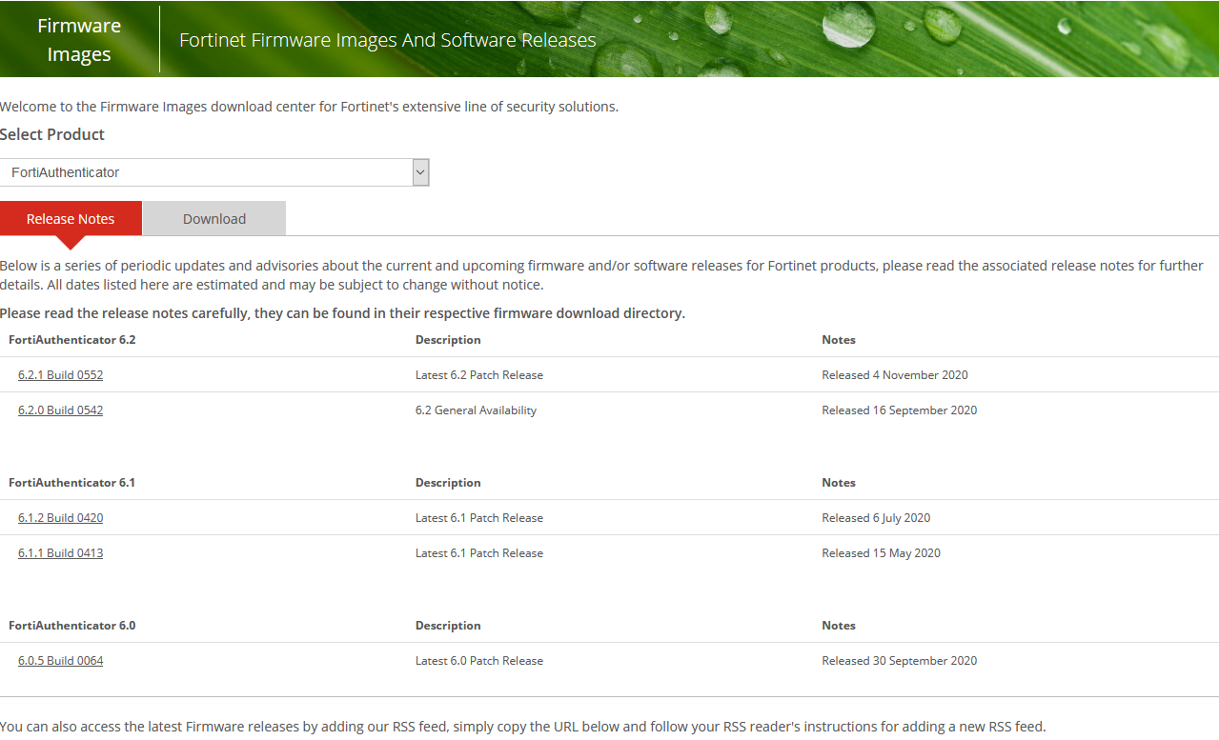Image resolution: width=1219 pixels, height=740 pixels.
Task: View the 6.0.5 Build 0064 release notes
Action: (60, 660)
